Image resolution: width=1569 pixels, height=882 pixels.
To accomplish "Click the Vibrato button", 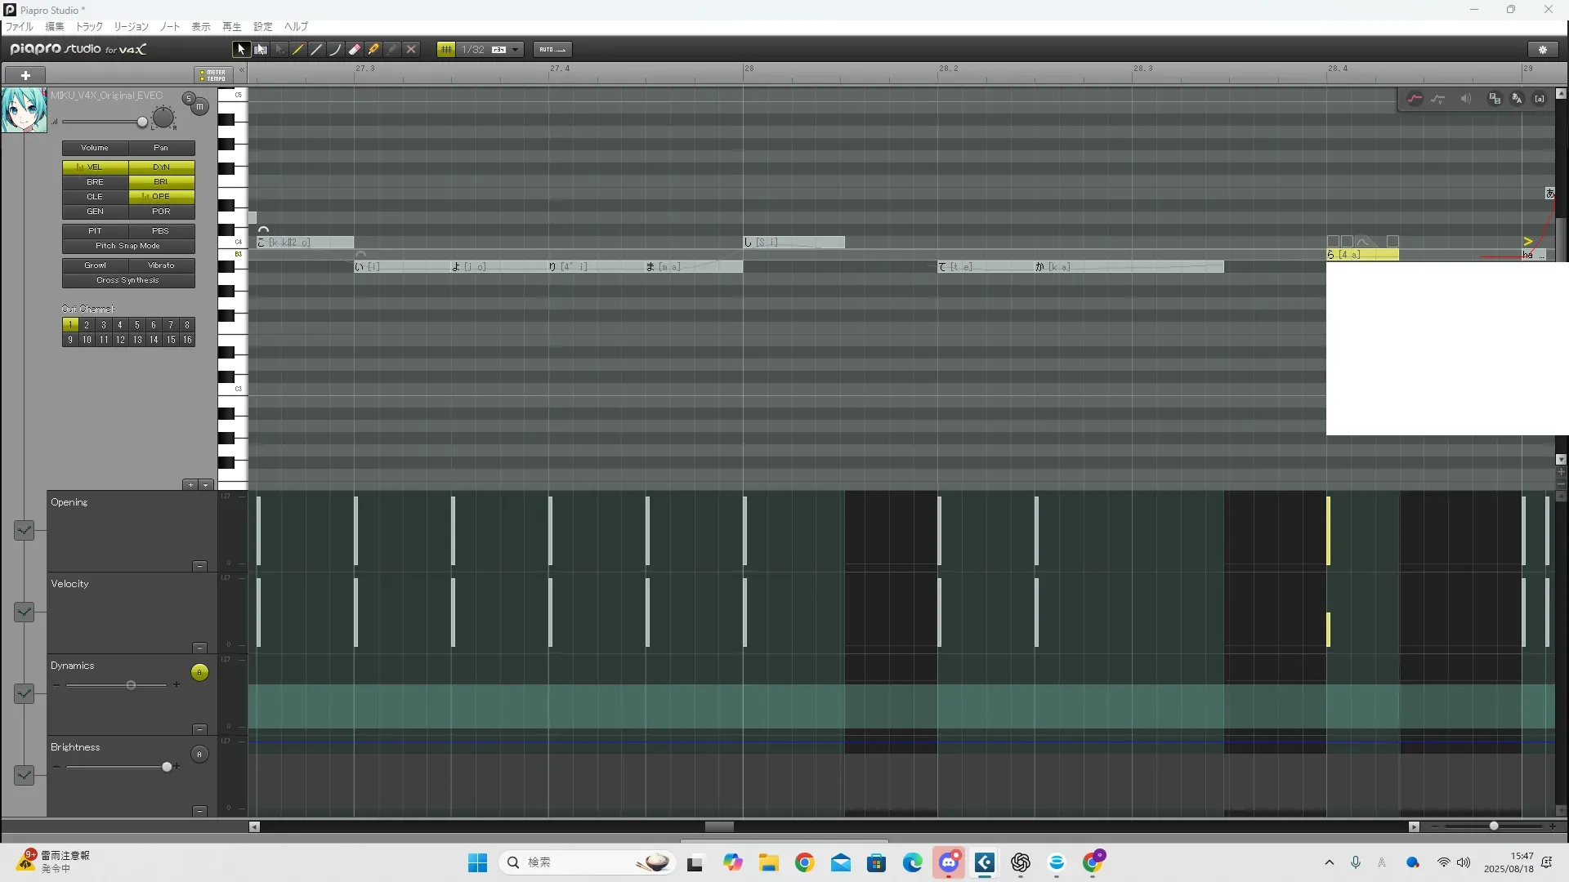I will [x=161, y=265].
